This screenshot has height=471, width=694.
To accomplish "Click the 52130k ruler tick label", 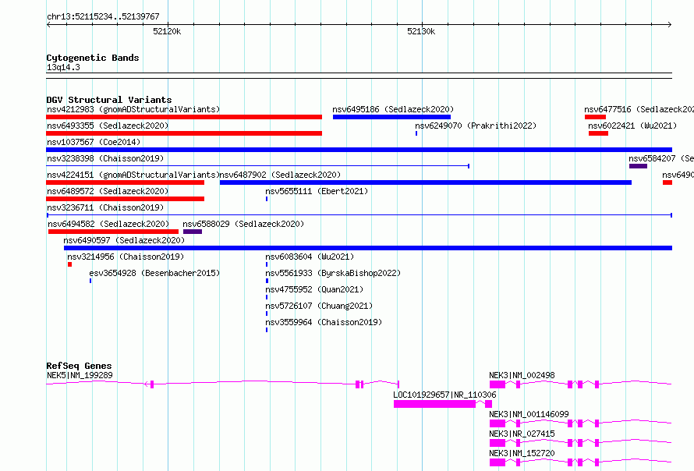I will 421,31.
